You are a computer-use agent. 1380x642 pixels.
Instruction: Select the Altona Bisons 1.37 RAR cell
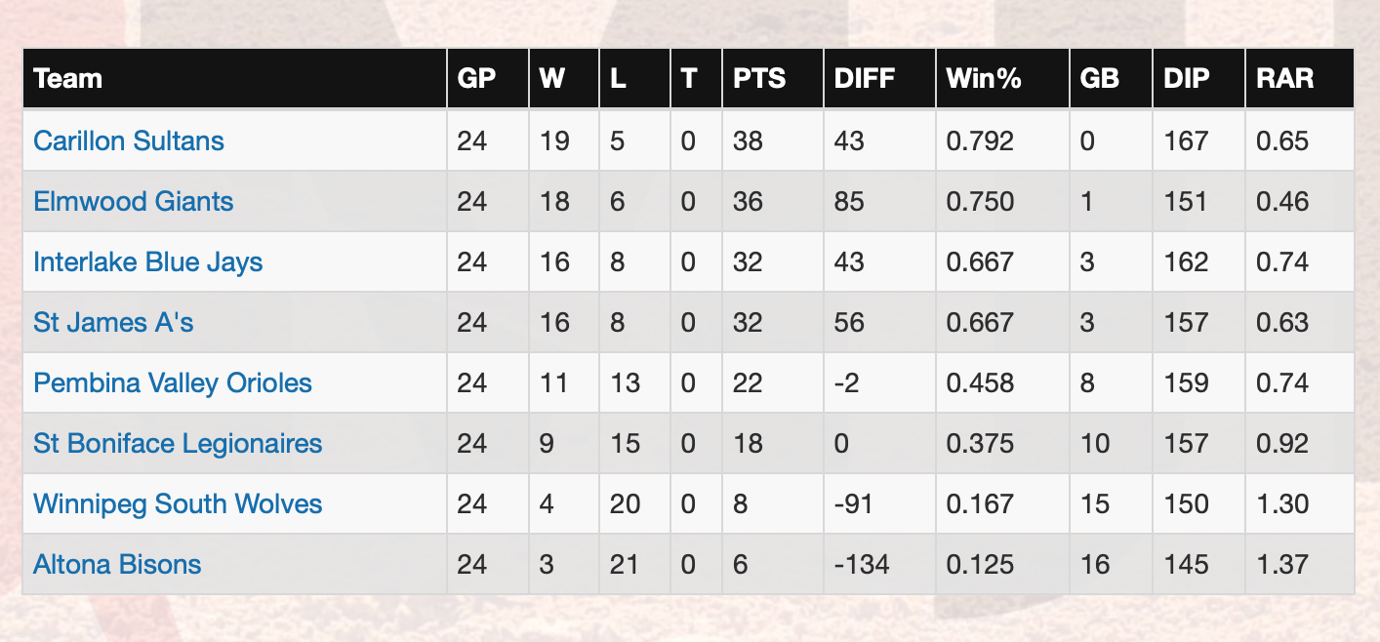click(x=1300, y=564)
